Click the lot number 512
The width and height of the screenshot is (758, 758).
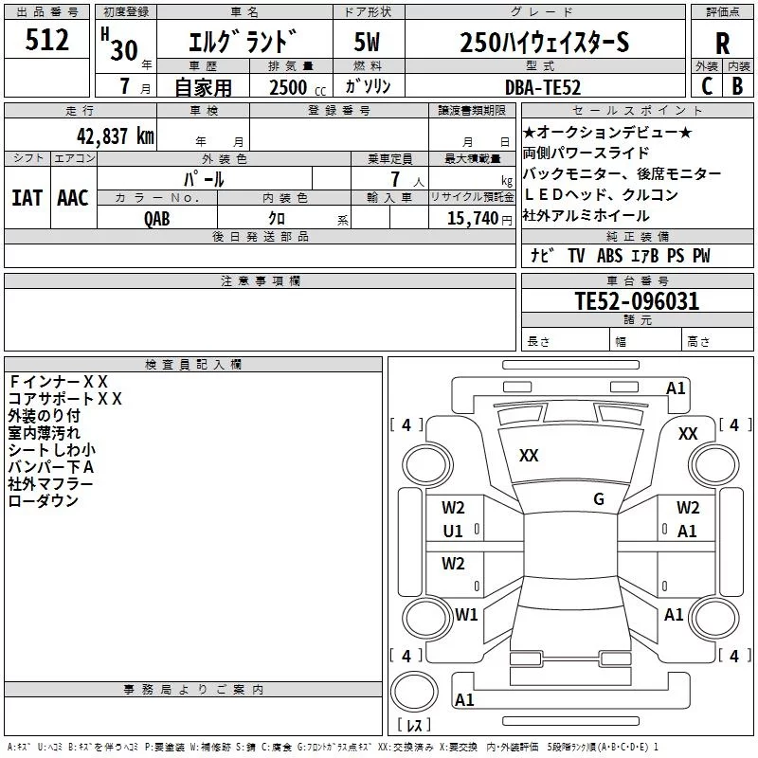(x=46, y=40)
